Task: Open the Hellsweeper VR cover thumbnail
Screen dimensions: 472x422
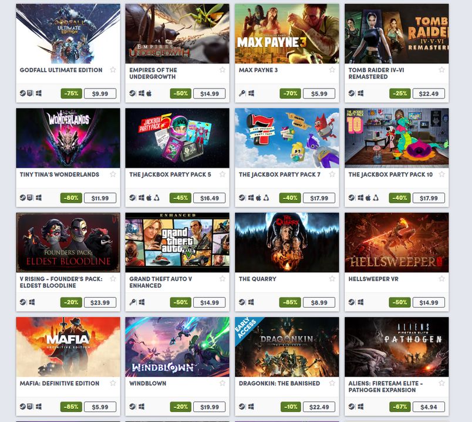Action: [396, 242]
